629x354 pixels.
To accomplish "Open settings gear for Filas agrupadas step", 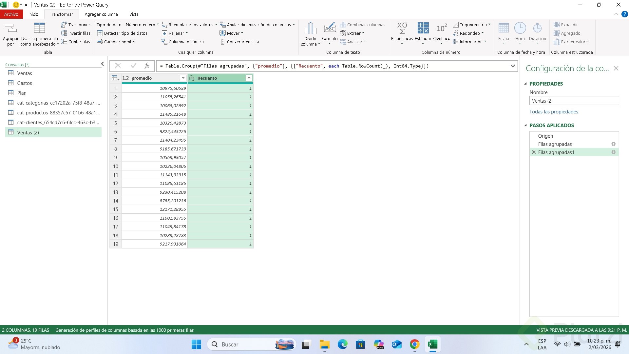I will (x=613, y=144).
